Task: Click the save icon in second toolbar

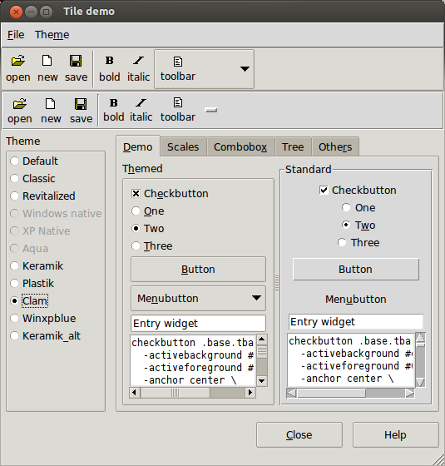Action: pyautogui.click(x=81, y=104)
